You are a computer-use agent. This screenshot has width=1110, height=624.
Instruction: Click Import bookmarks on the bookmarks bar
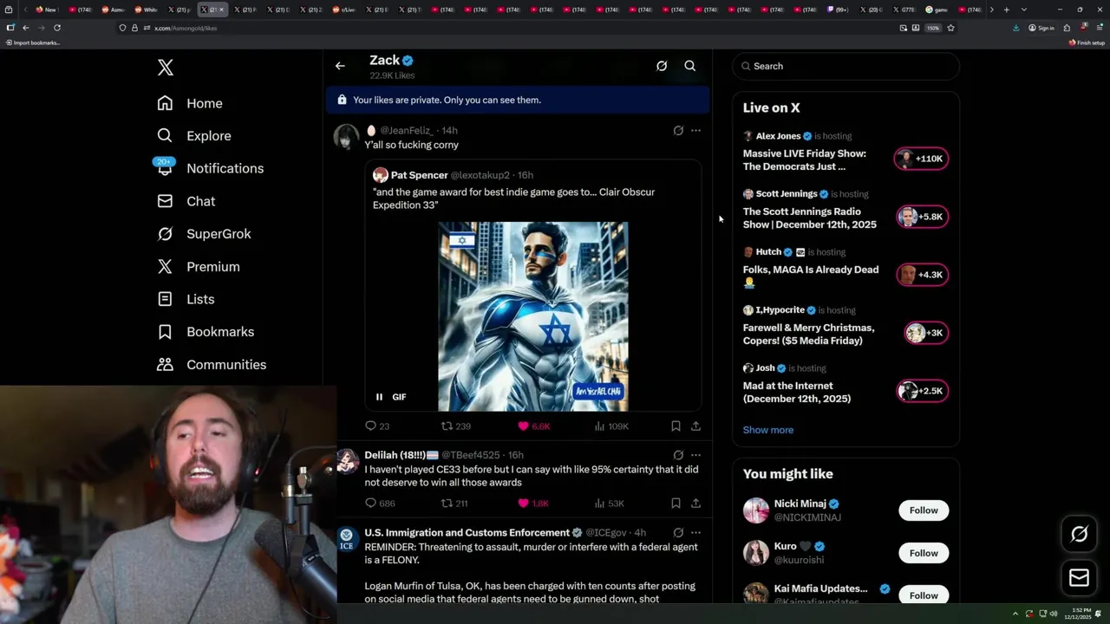point(33,42)
